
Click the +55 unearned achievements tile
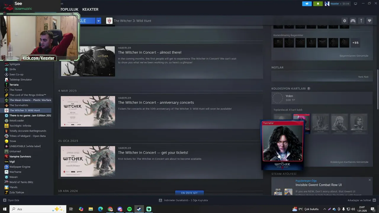pyautogui.click(x=355, y=43)
